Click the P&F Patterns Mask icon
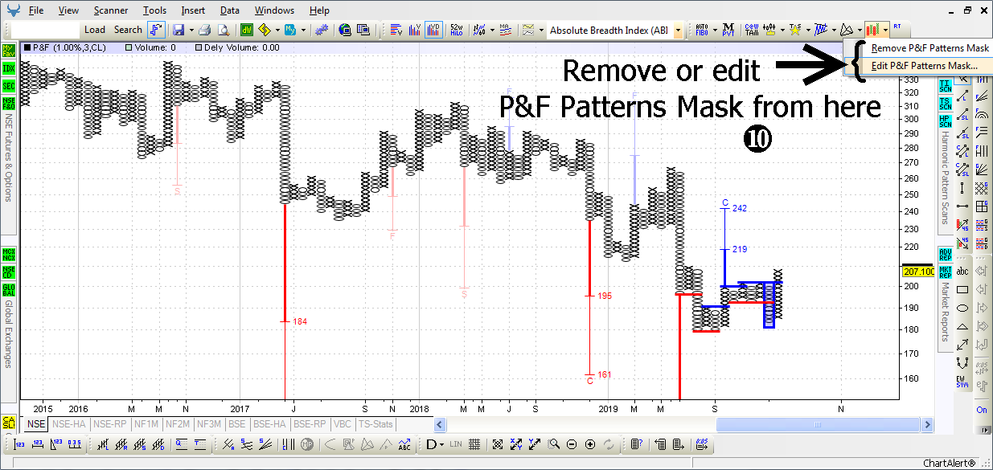This screenshot has width=993, height=470. coord(872,30)
